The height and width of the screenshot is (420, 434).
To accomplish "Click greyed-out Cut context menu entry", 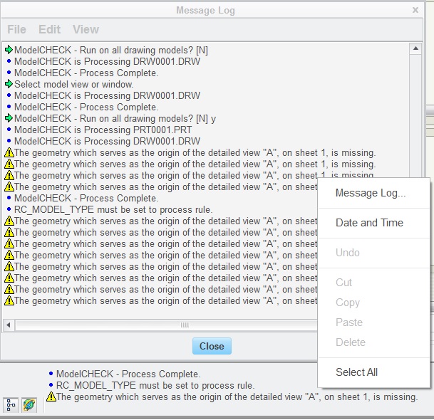I will (x=343, y=283).
